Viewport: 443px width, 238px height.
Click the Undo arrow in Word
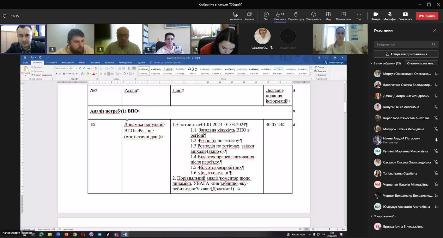32,57
